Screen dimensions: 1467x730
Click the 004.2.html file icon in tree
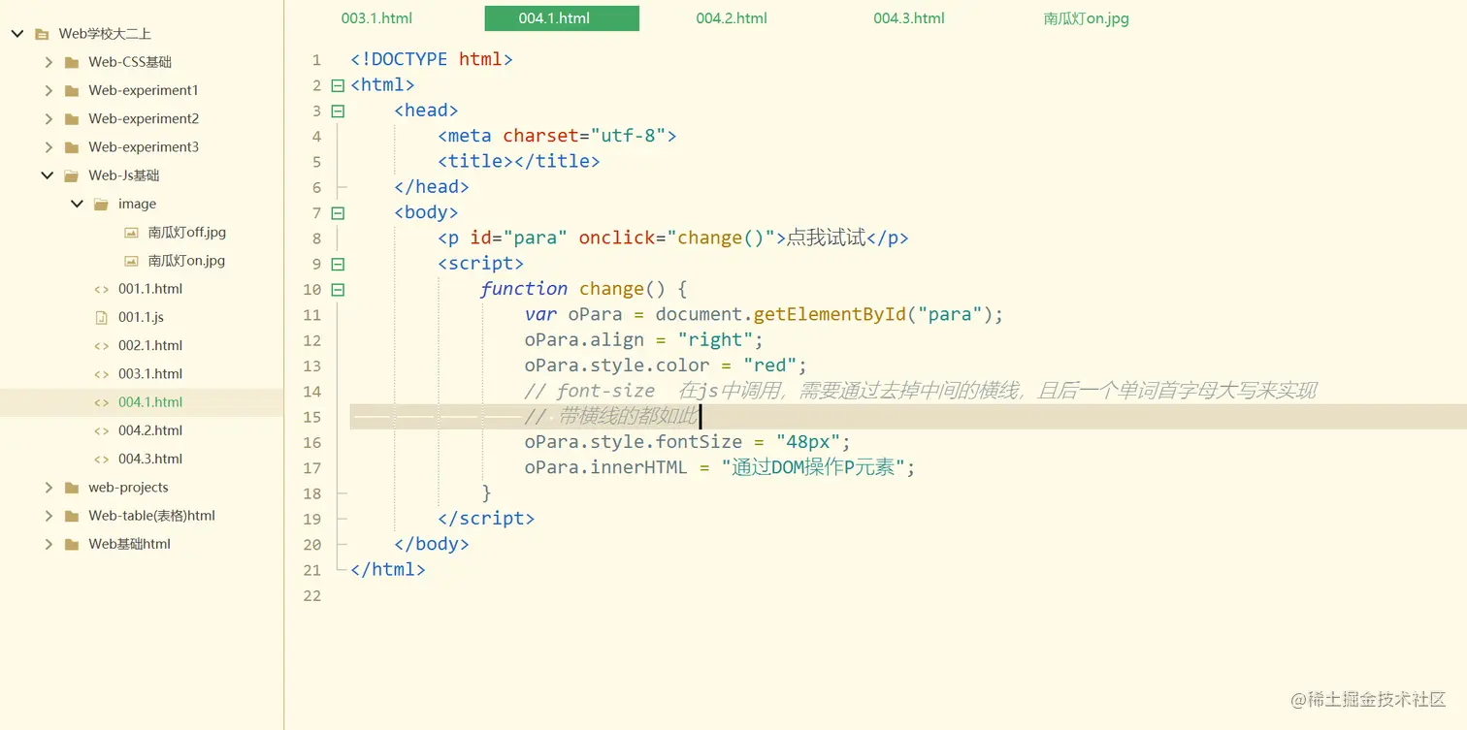coord(101,430)
